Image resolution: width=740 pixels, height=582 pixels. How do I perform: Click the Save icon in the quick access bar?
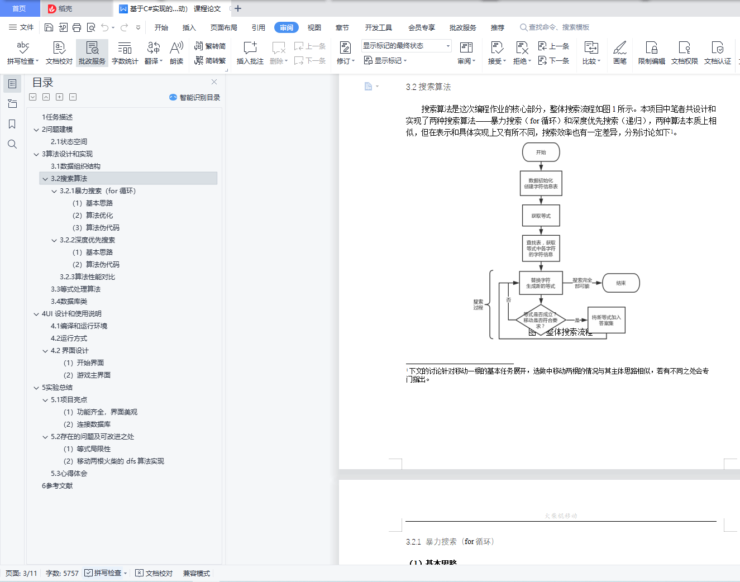tap(49, 27)
